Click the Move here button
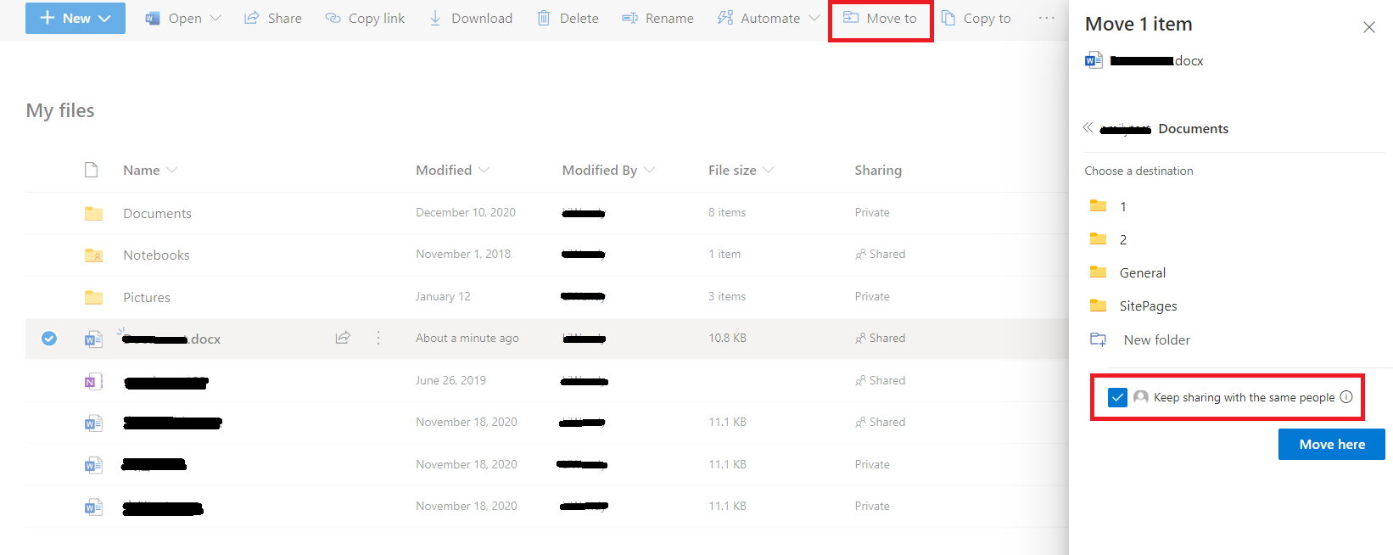The height and width of the screenshot is (555, 1393). (1332, 444)
